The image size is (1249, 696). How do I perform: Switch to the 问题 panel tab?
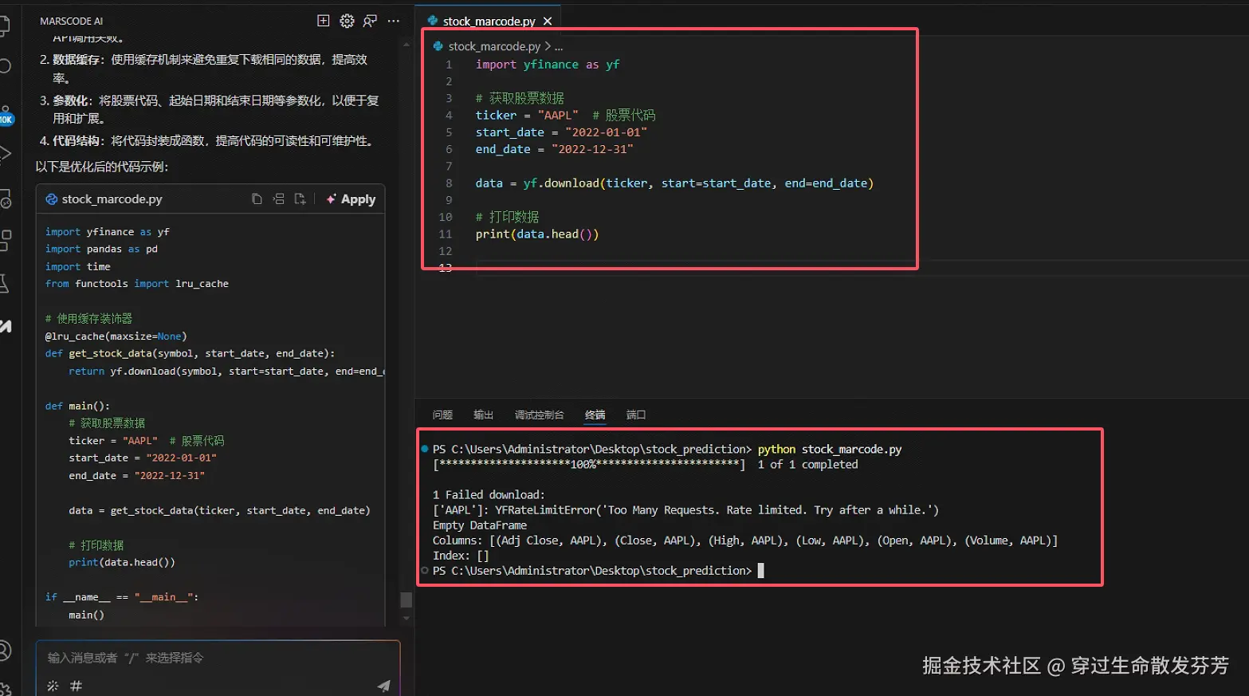(x=442, y=415)
